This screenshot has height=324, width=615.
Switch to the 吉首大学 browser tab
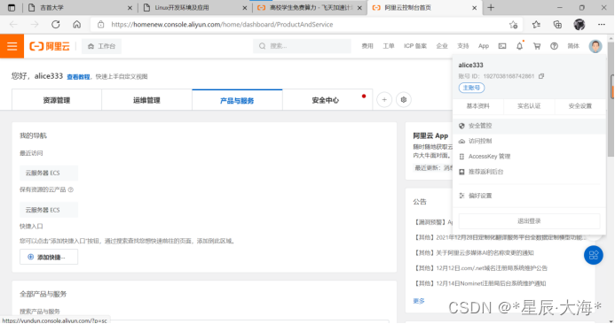[x=81, y=7]
